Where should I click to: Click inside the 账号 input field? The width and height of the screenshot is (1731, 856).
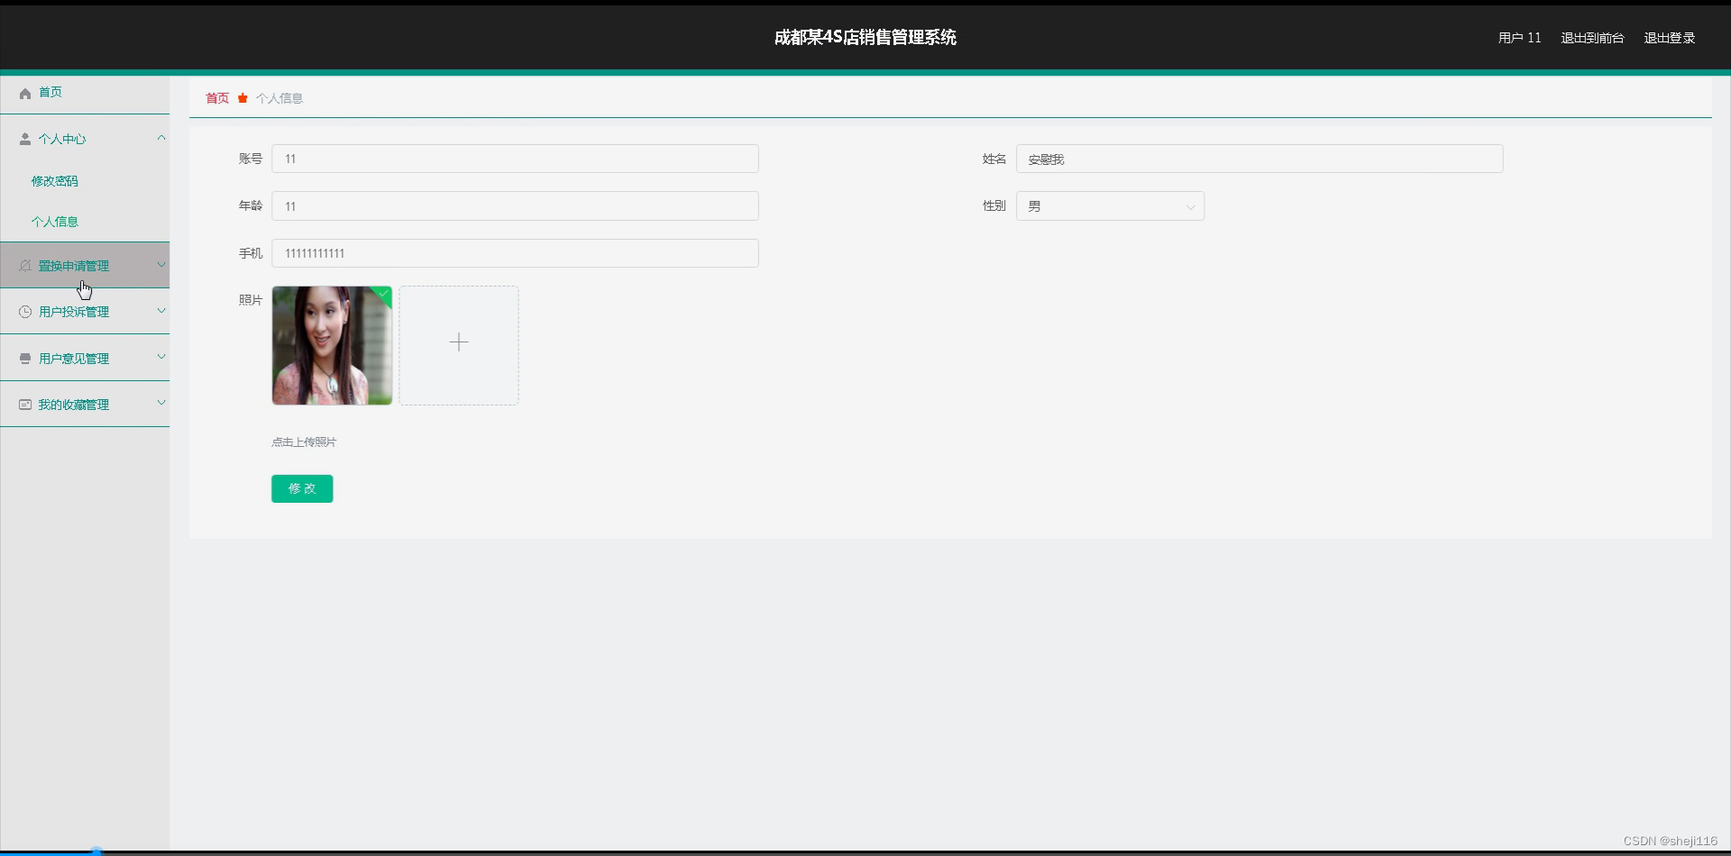(514, 158)
